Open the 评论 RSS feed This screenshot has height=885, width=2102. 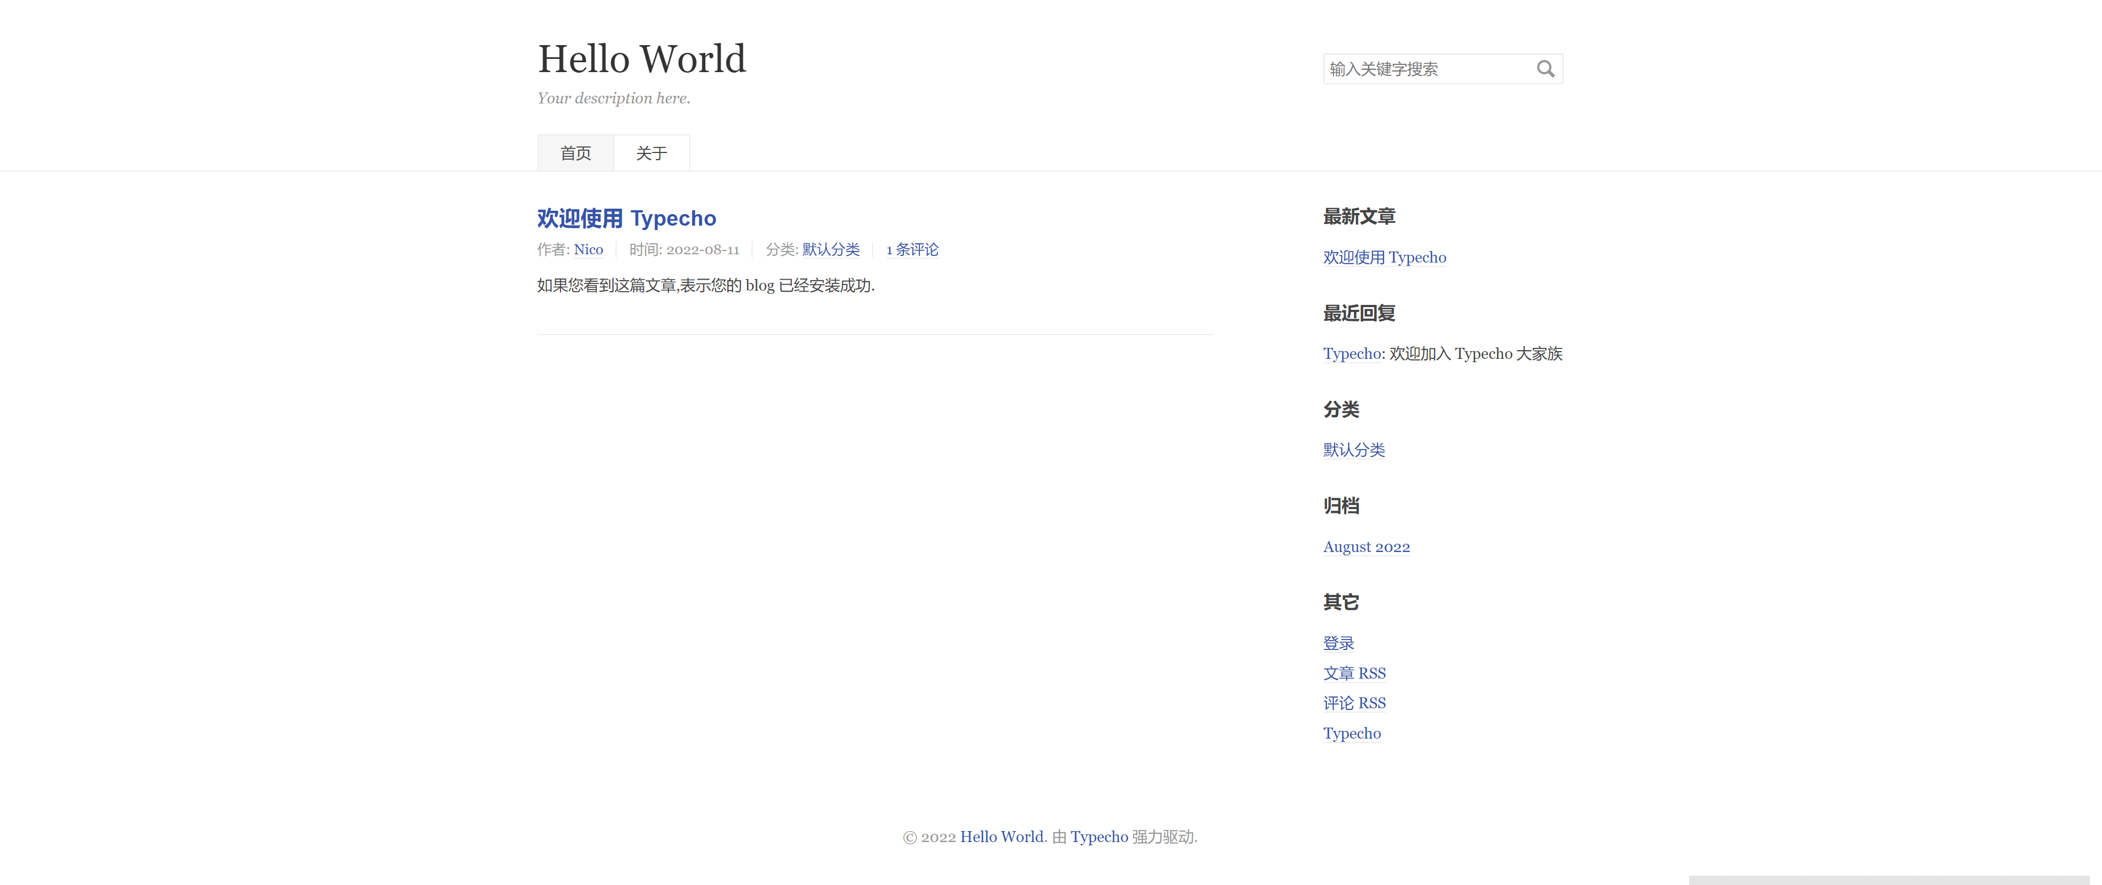click(x=1354, y=703)
